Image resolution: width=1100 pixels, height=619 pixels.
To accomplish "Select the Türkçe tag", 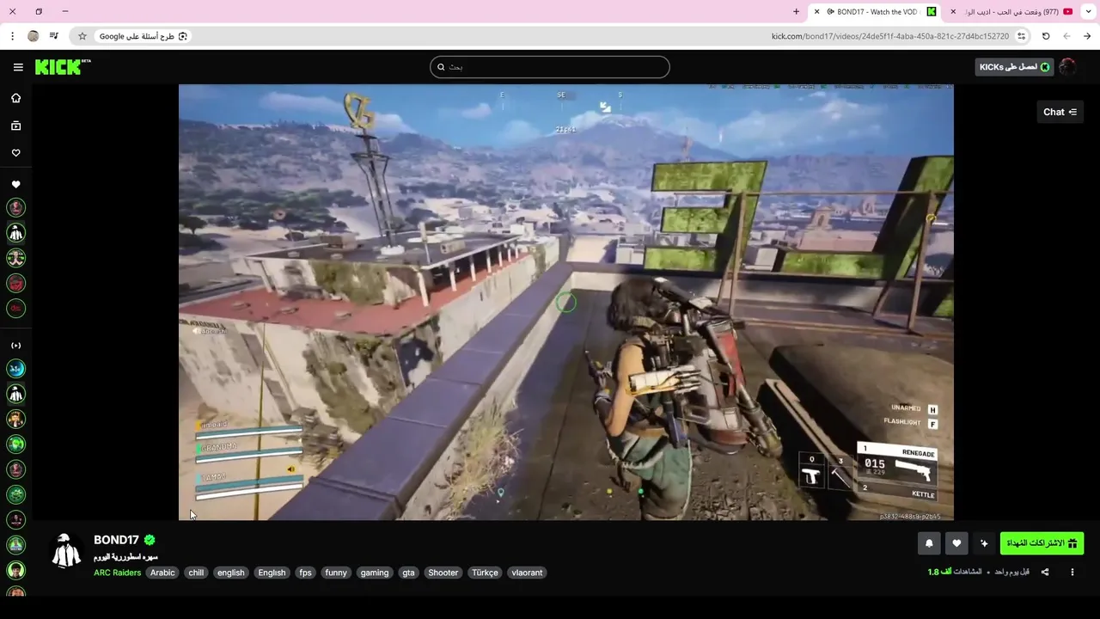I will pyautogui.click(x=485, y=573).
